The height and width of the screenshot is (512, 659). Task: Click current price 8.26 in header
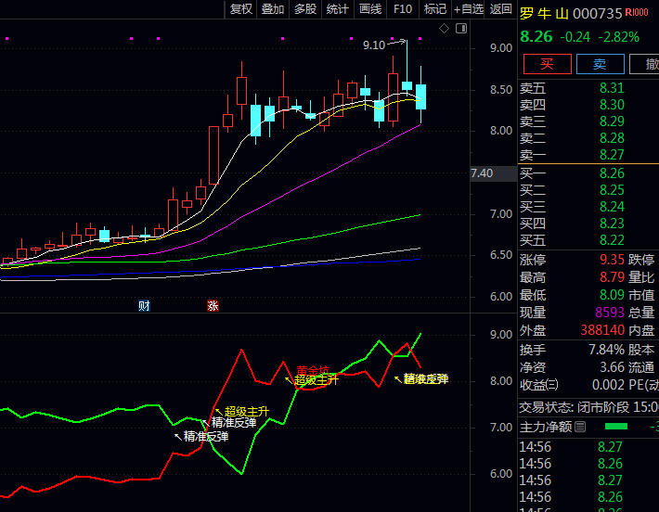pos(536,36)
